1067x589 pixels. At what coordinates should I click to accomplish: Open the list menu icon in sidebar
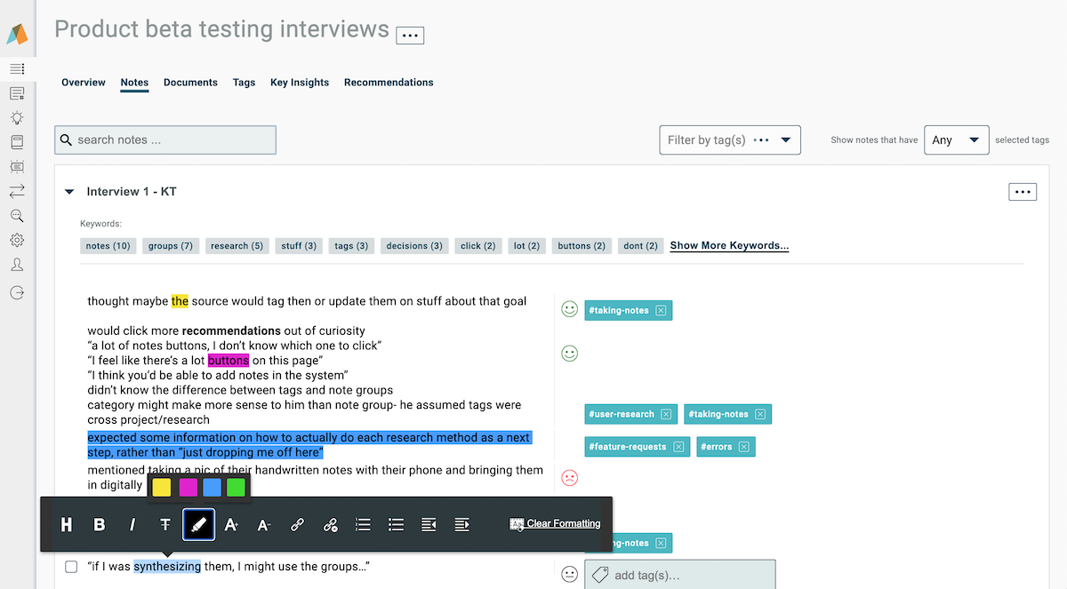click(17, 68)
